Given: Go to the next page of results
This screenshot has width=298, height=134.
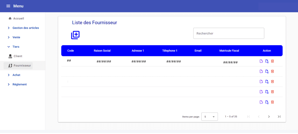Looking at the screenshot, I should [269, 117].
